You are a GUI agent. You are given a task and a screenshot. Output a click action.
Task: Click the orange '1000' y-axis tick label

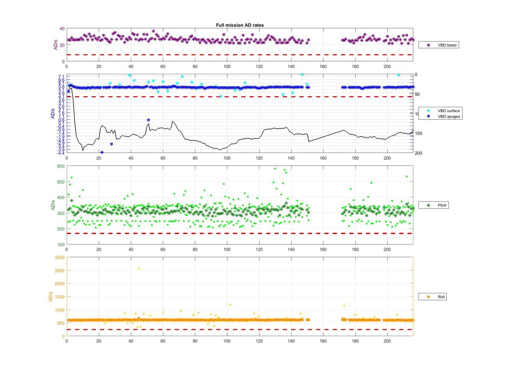coord(60,310)
